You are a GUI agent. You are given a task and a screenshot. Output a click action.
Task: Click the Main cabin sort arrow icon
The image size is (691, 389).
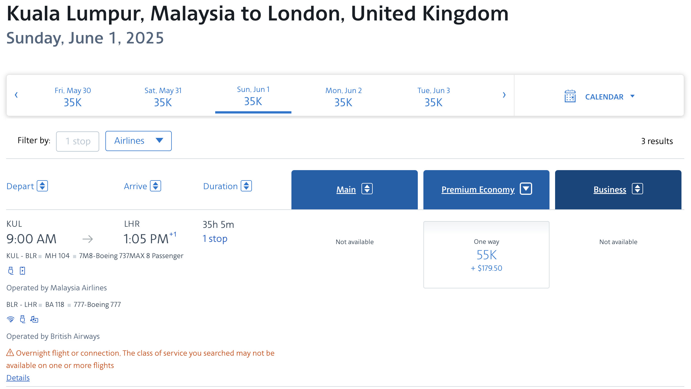coord(368,189)
